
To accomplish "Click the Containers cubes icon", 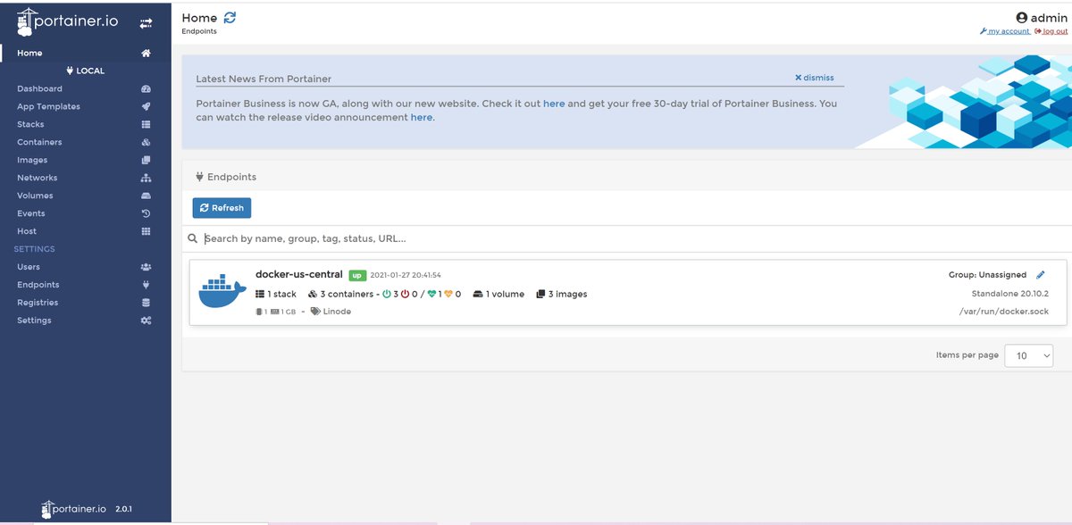I will pyautogui.click(x=146, y=142).
